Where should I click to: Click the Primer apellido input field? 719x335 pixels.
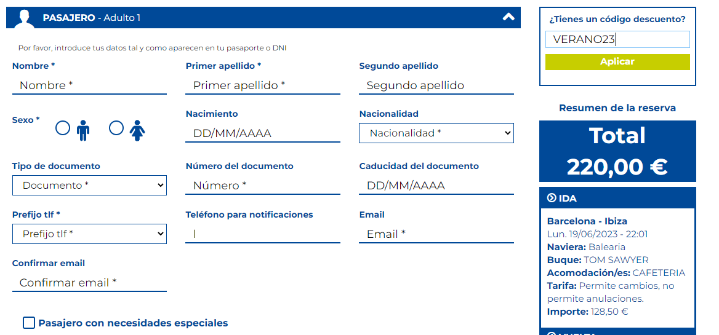(263, 85)
